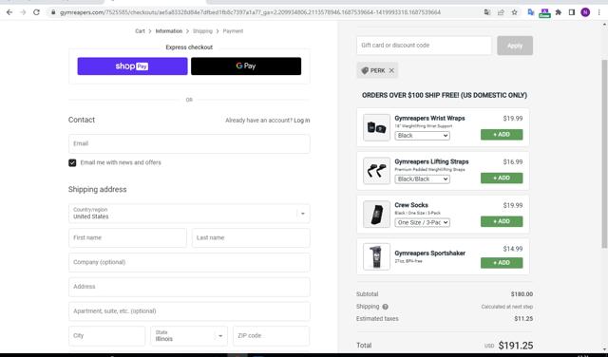This screenshot has width=608, height=357.
Task: Open the Country/region dropdown
Action: (189, 214)
